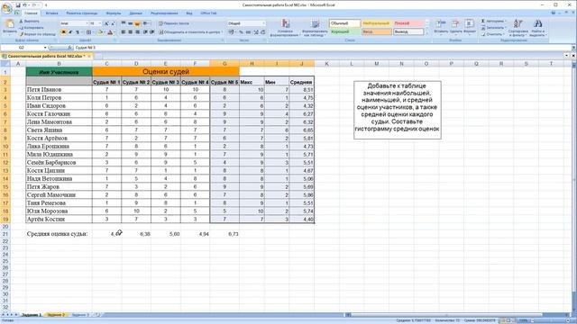Open the font size dropdown
Screen dimensions: 577x324
(x=100, y=23)
